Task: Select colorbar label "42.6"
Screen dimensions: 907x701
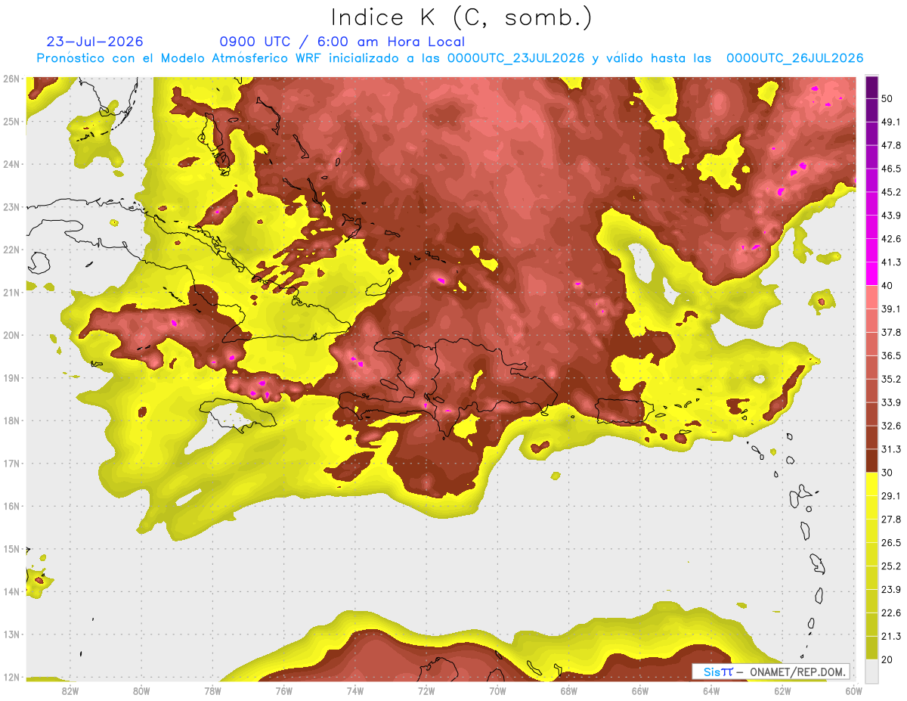Action: coord(892,239)
